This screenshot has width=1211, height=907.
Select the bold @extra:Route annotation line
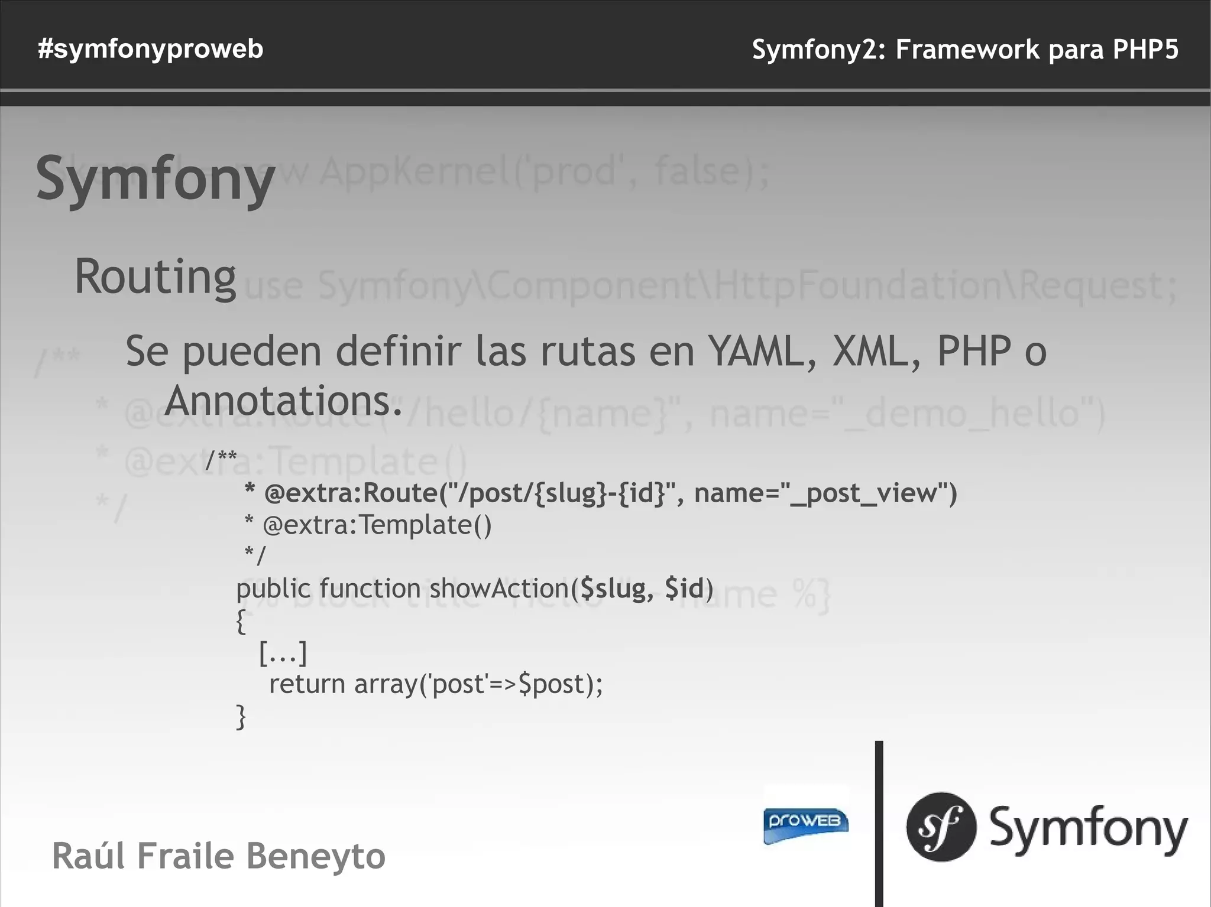coord(600,493)
